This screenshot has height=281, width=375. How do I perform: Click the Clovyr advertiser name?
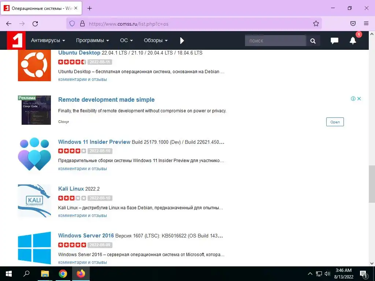click(63, 121)
